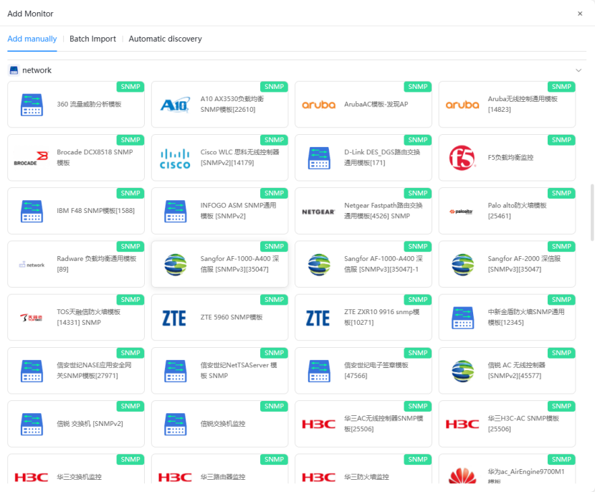
Task: Click the vertical scrollbar thumb
Action: [x=591, y=204]
